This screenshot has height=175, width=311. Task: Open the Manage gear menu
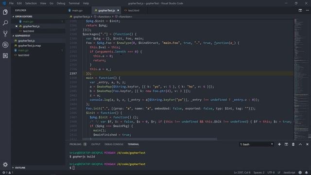pyautogui.click(x=5, y=164)
